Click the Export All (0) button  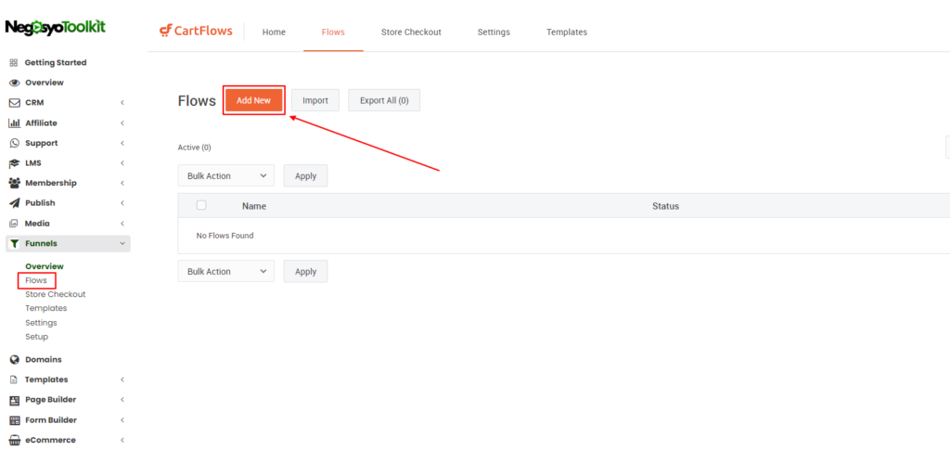[384, 100]
